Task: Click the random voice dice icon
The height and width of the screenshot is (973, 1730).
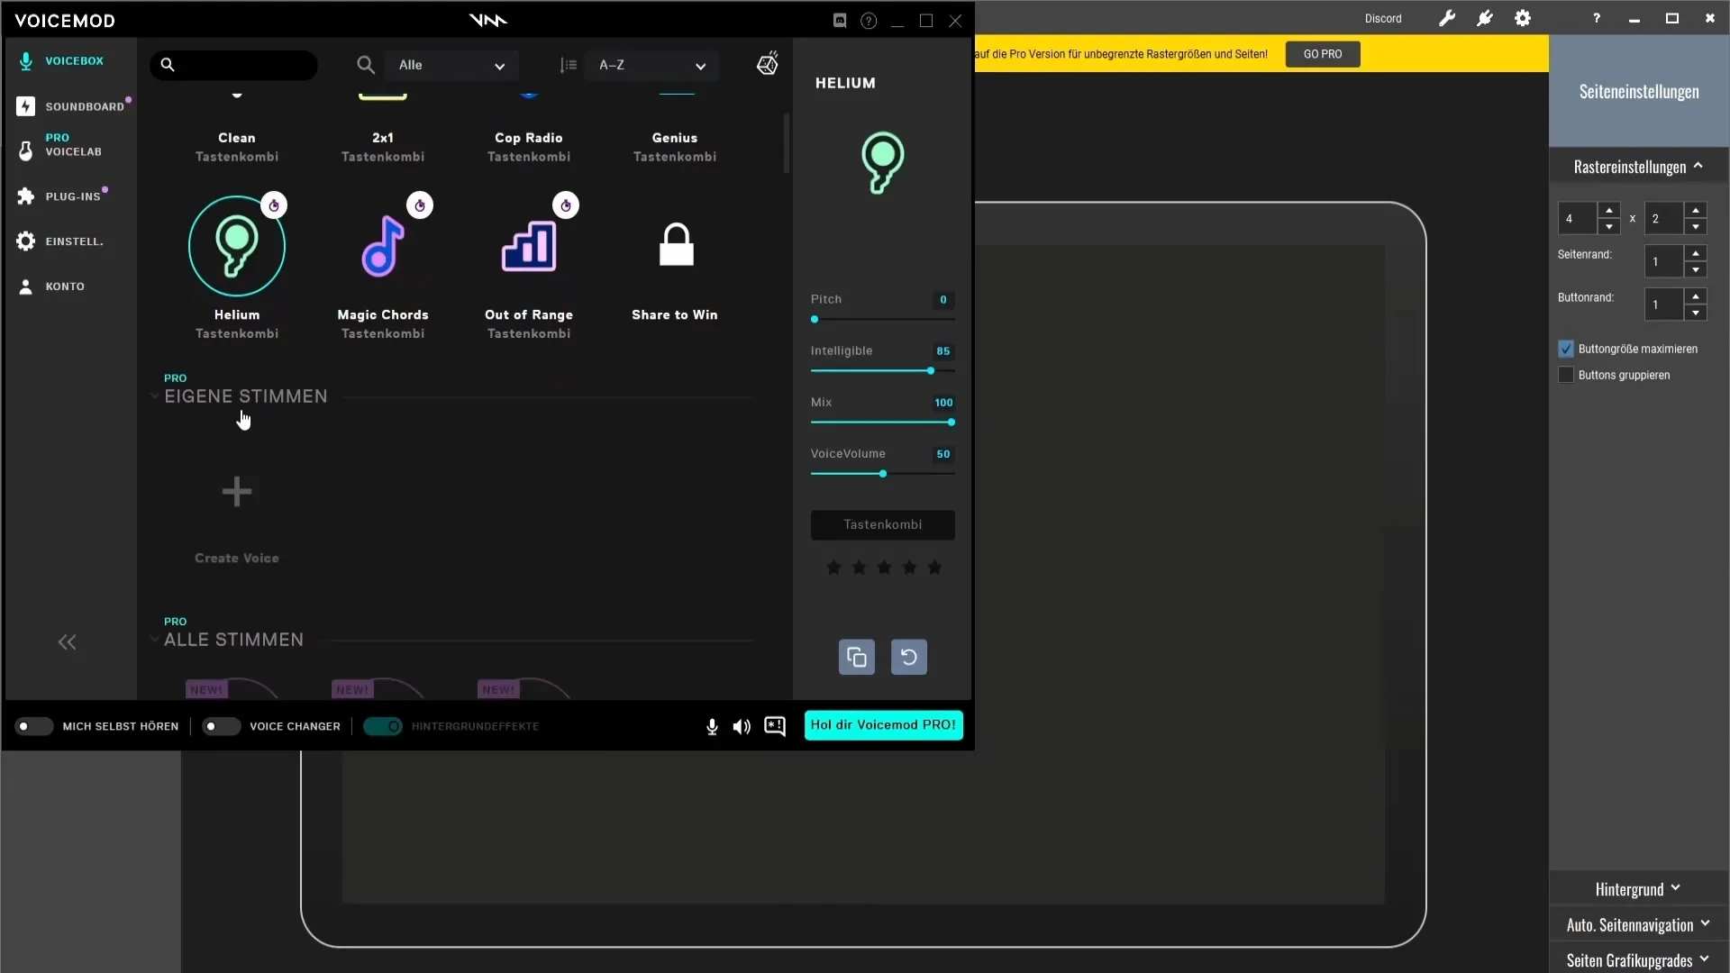Action: [768, 64]
